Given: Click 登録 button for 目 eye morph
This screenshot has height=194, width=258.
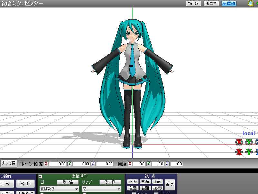Looking at the screenshot, I should click(x=68, y=182).
